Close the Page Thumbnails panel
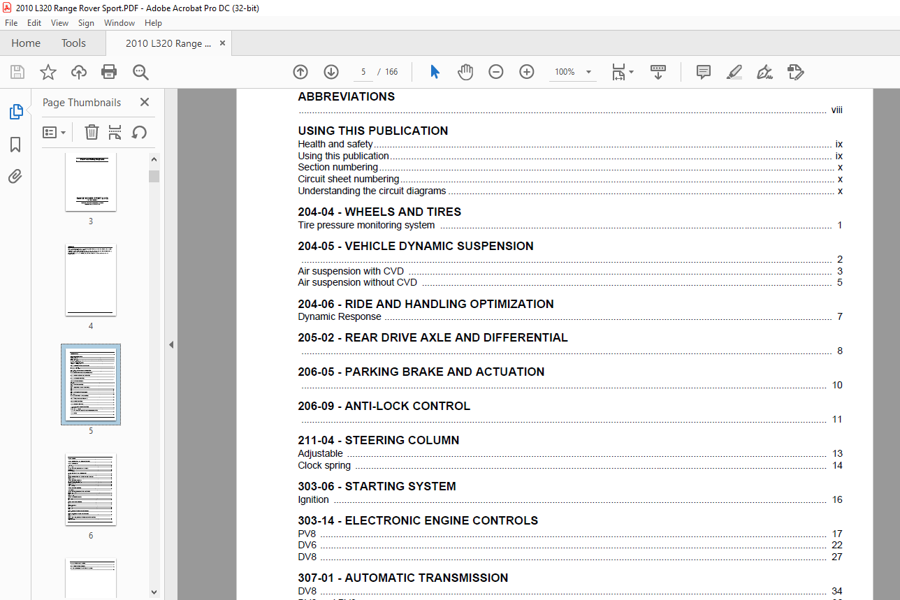900x600 pixels. (x=145, y=102)
